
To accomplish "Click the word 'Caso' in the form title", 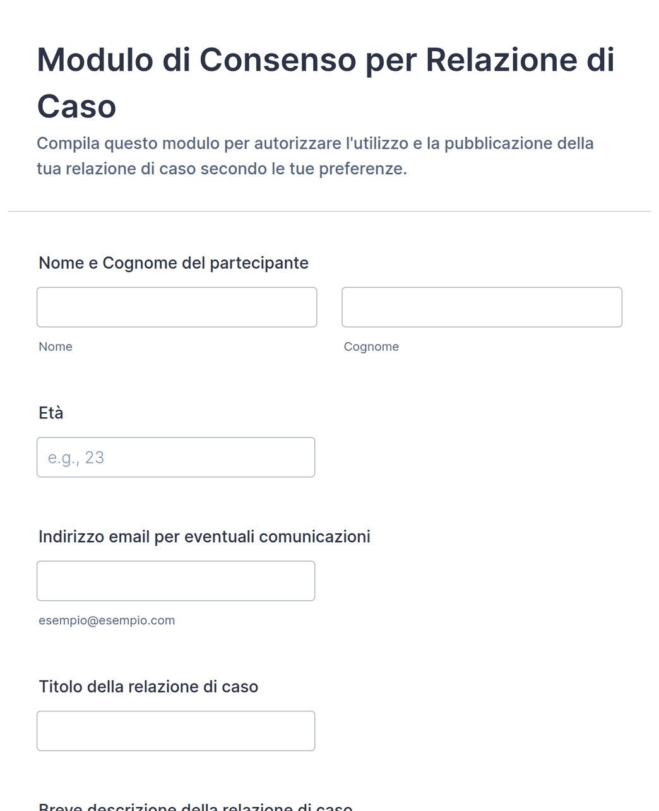I will [x=76, y=106].
